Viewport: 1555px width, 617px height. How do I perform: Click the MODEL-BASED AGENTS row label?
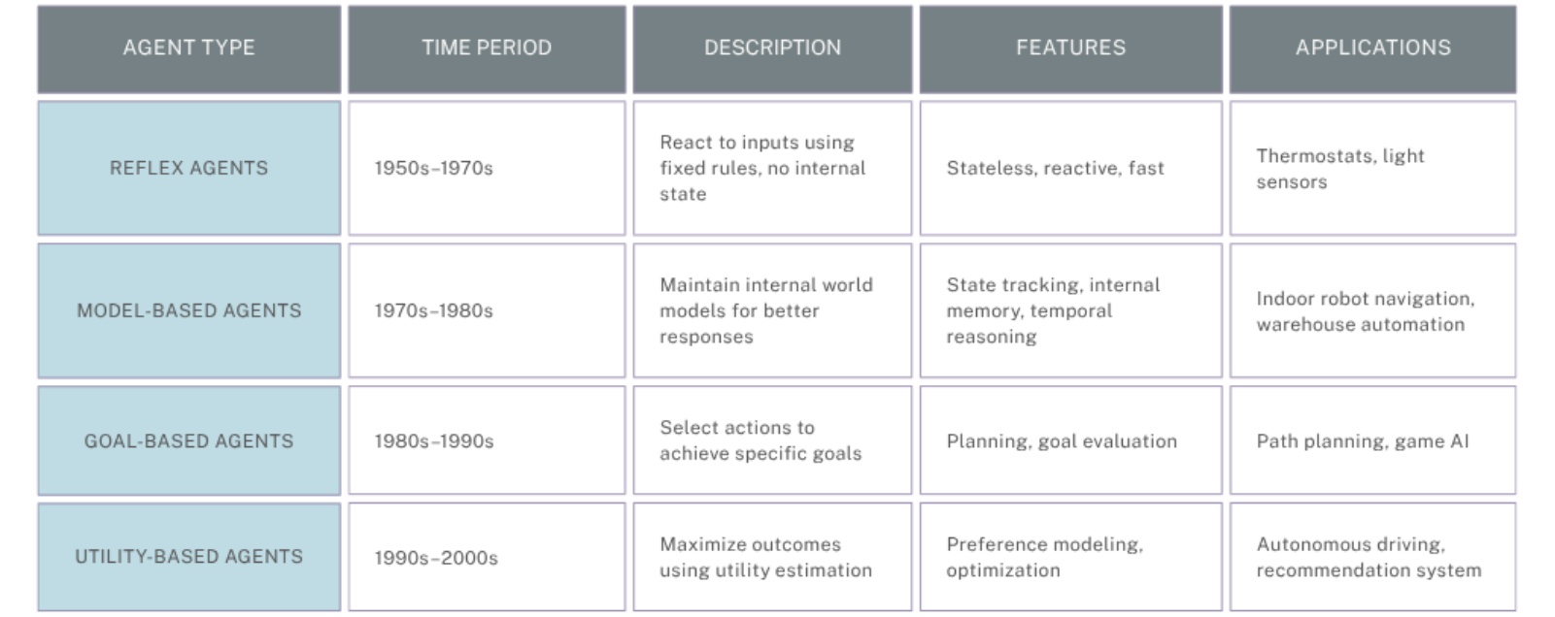click(x=189, y=310)
